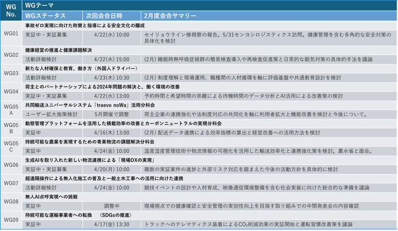Click theme '無人AI点呼実現への挑戦'

(51, 197)
